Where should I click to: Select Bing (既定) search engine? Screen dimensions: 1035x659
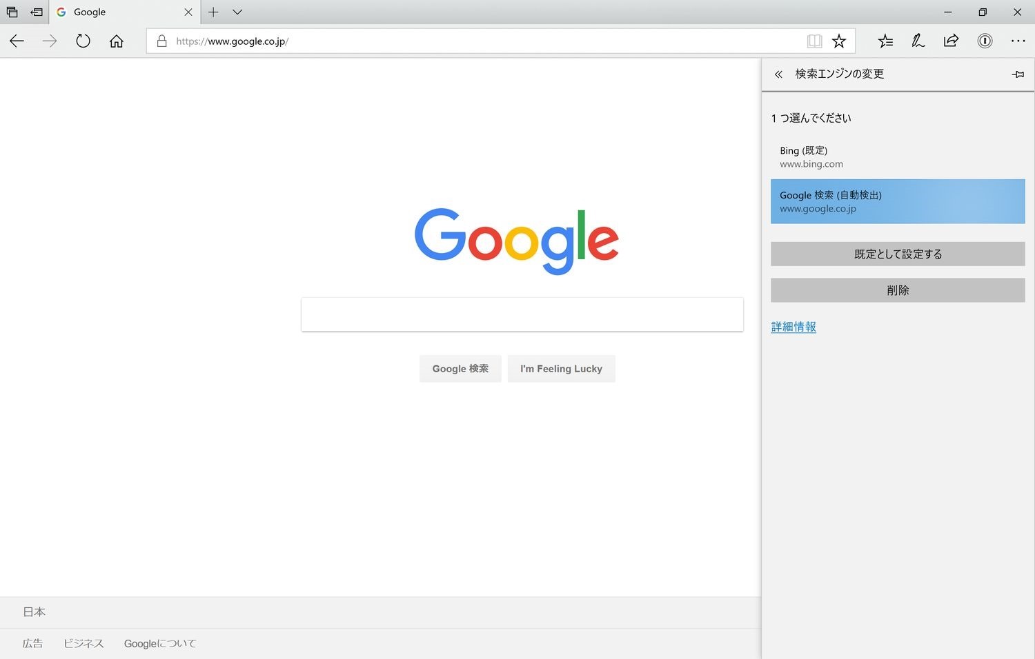pos(898,157)
